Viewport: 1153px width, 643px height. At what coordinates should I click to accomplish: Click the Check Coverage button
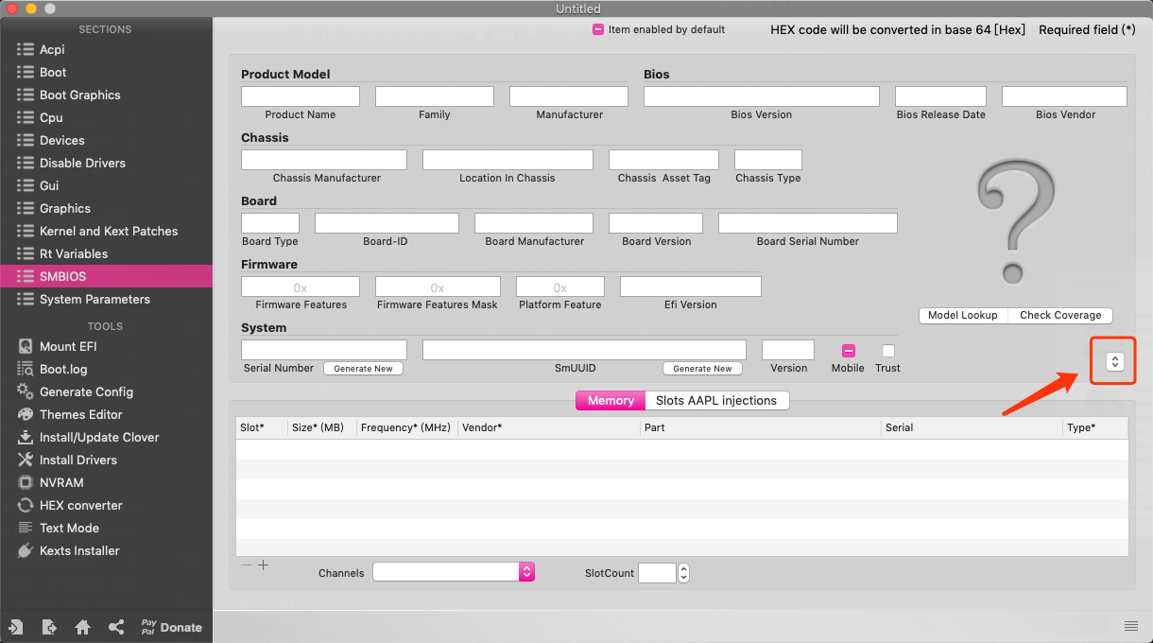click(1060, 315)
